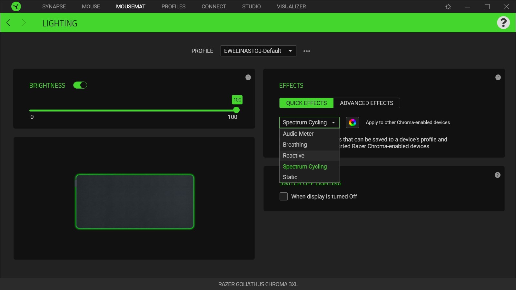Open the Studio tab
The width and height of the screenshot is (516, 290).
252,6
